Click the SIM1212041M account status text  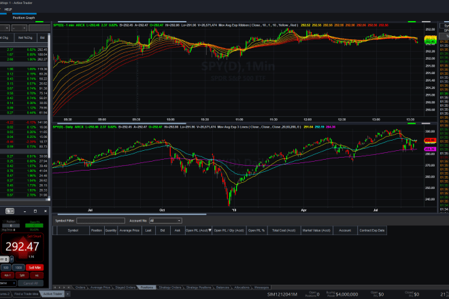(282, 294)
